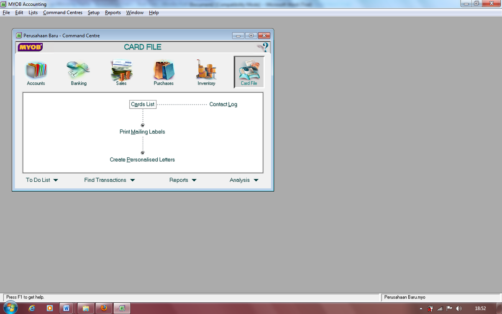
Task: Open the Window menu
Action: 135,13
